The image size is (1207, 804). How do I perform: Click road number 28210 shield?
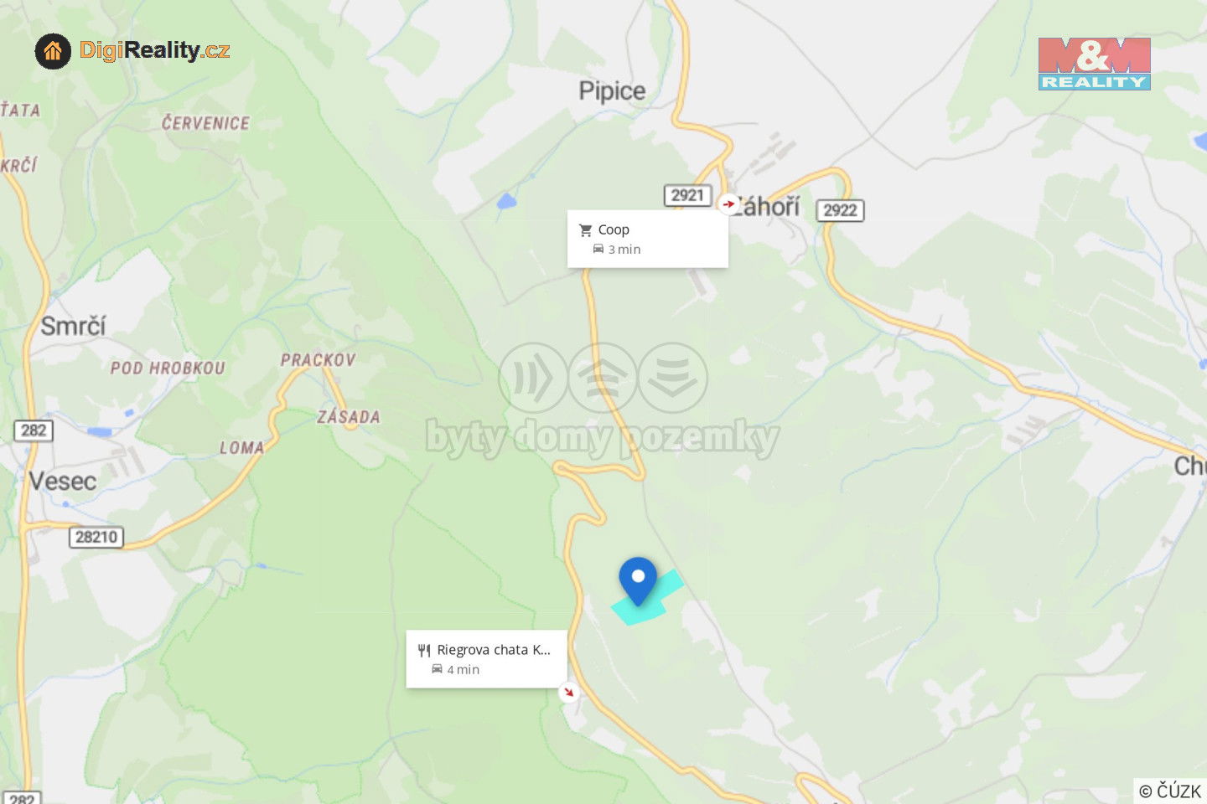point(96,537)
